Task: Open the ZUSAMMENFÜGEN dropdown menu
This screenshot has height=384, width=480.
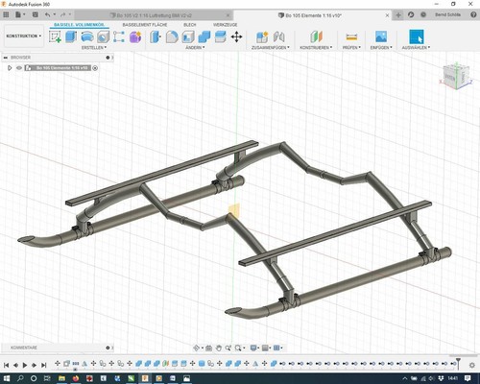Action: coord(271,48)
